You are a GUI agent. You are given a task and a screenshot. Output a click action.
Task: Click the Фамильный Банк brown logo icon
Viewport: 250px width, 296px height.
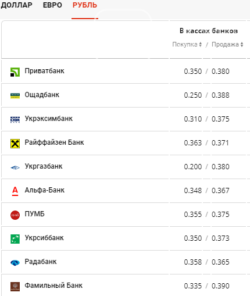tap(15, 287)
